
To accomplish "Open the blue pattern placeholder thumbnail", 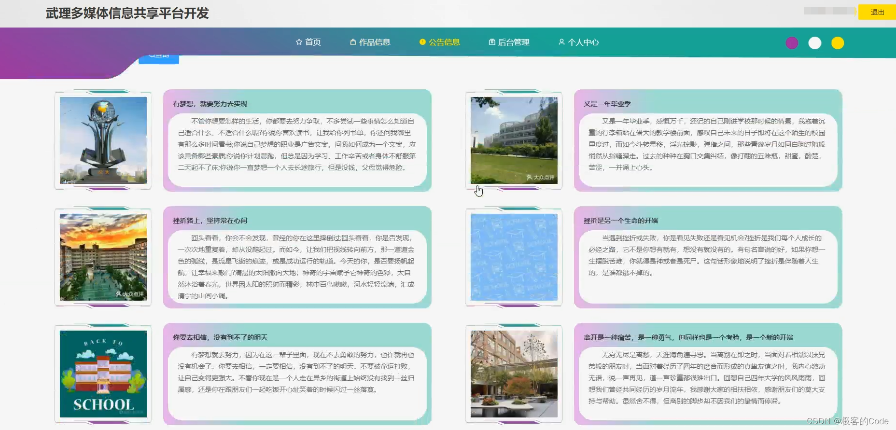I will pyautogui.click(x=514, y=257).
